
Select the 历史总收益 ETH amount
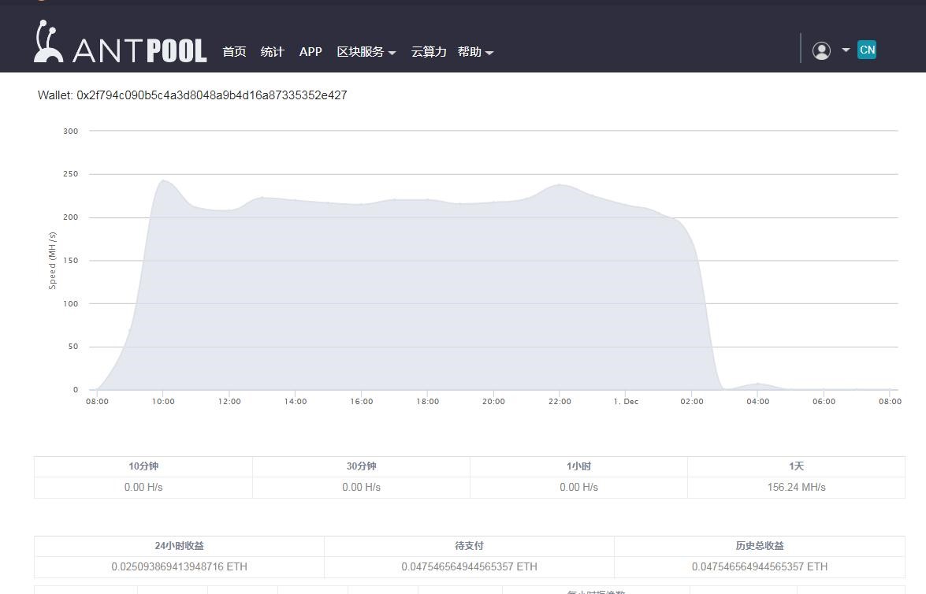[759, 567]
